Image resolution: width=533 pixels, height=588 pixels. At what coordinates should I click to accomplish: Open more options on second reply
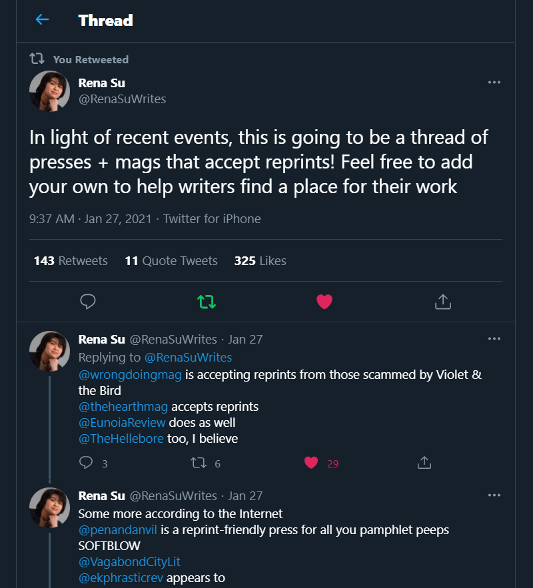tap(494, 495)
